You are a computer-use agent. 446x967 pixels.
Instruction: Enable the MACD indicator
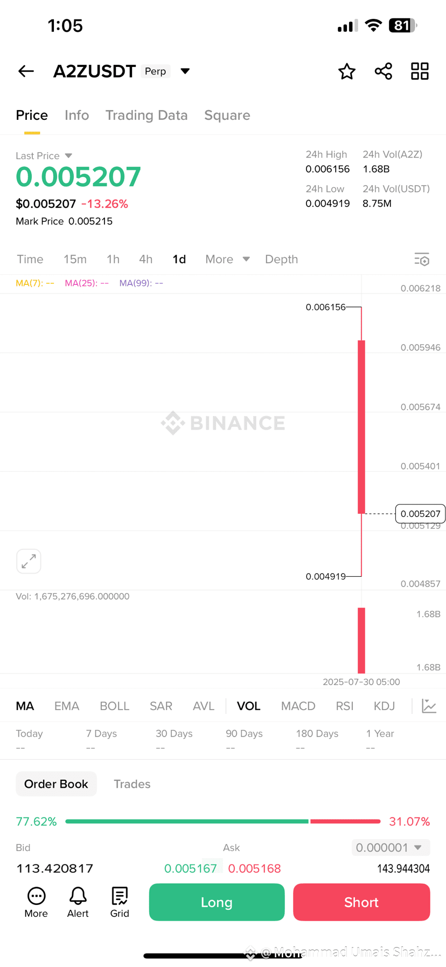coord(298,706)
